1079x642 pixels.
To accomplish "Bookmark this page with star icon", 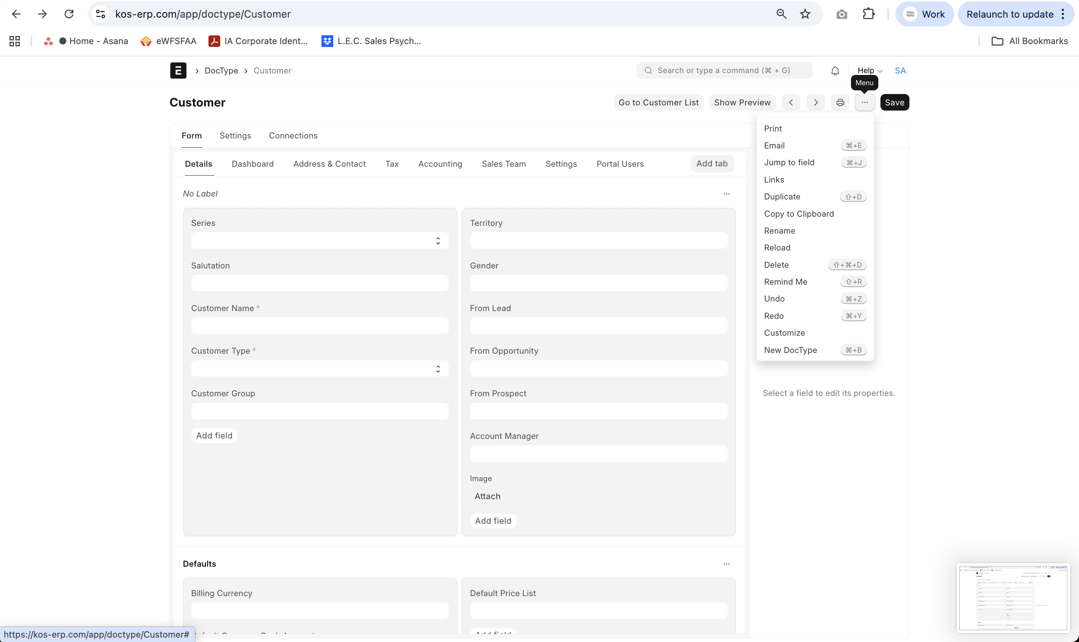I will [x=804, y=14].
